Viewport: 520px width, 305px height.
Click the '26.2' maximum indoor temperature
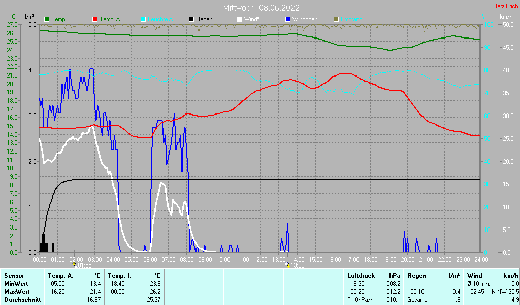[155, 292]
